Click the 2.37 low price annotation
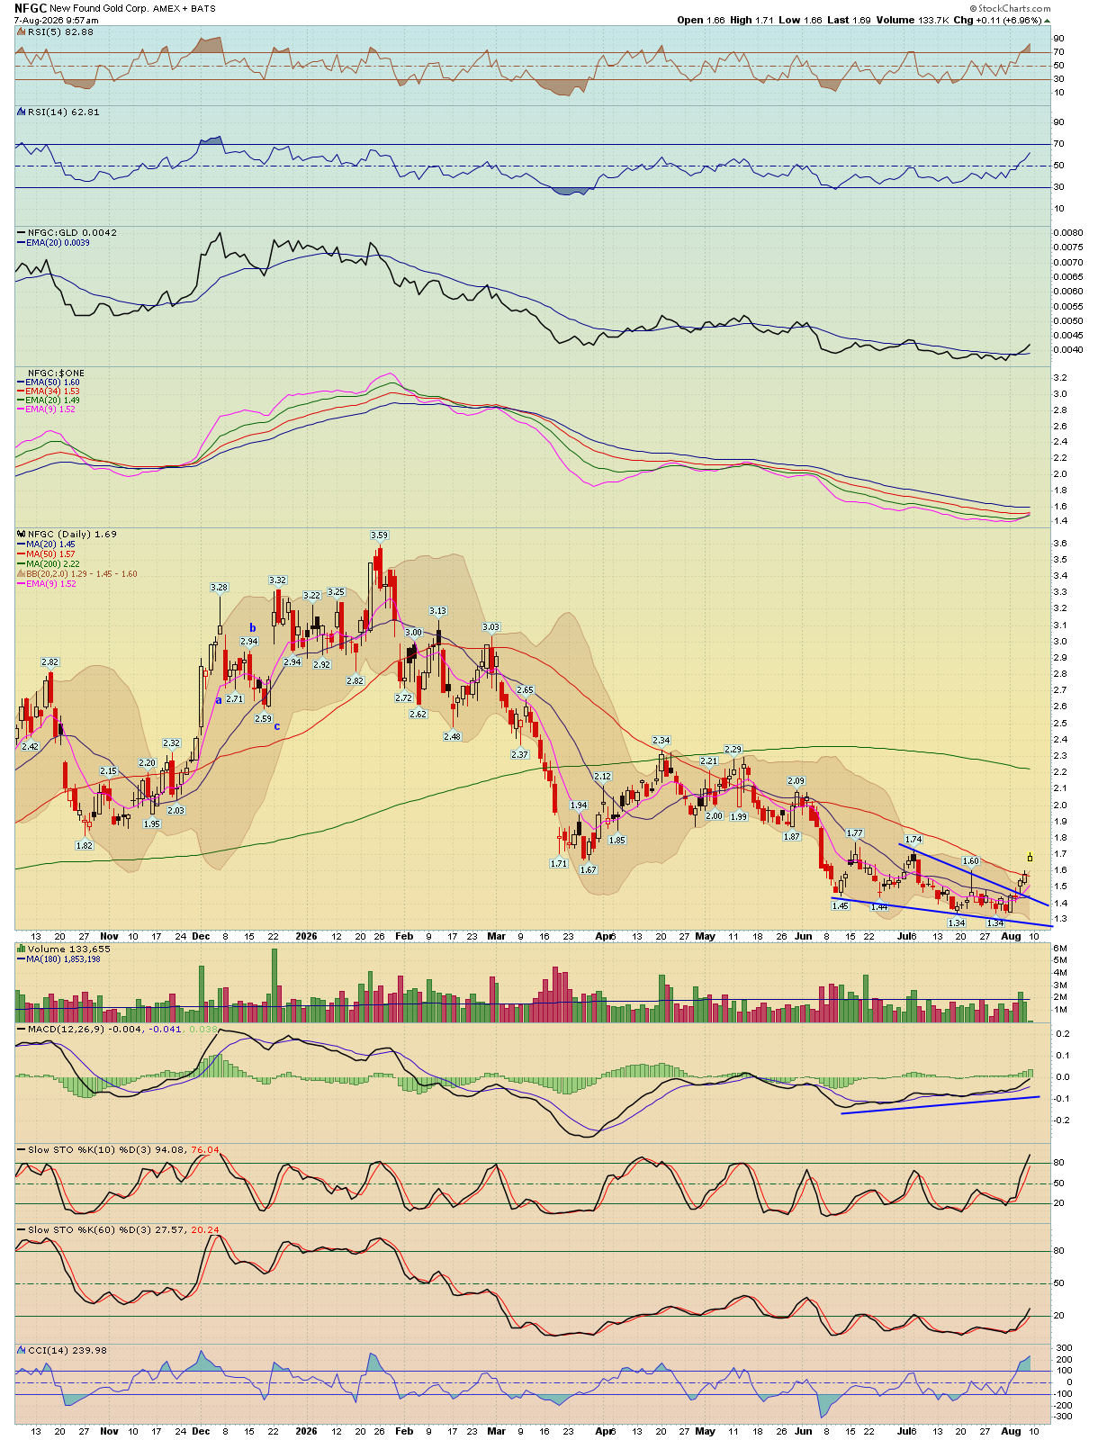This screenshot has height=1440, width=1098. [519, 755]
